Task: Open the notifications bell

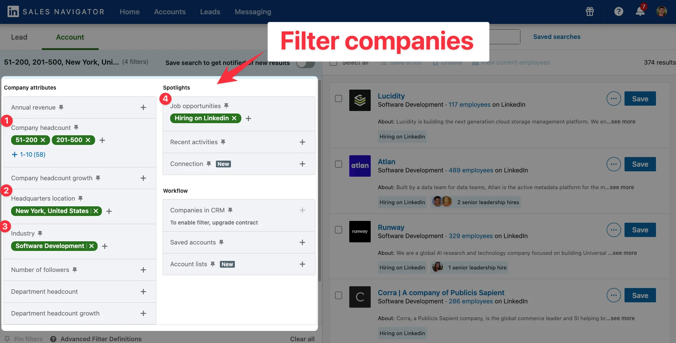Action: (640, 11)
